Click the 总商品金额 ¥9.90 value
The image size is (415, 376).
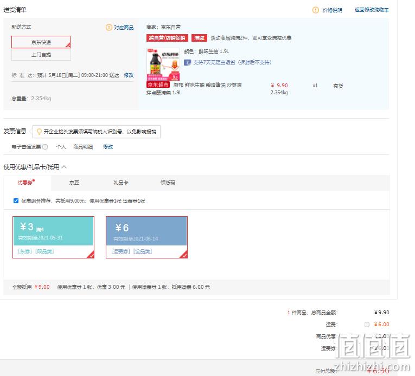pyautogui.click(x=382, y=313)
